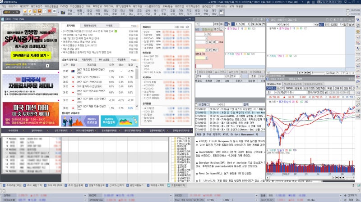The width and height of the screenshot is (361, 202).
Task: Select 다우존스 index button in 해외증시차트
Action: (x=271, y=88)
